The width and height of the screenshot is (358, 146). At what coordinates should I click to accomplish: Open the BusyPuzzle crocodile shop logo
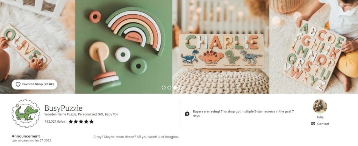click(26, 114)
